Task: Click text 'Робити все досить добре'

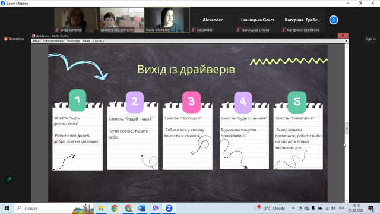Action: pos(72,139)
